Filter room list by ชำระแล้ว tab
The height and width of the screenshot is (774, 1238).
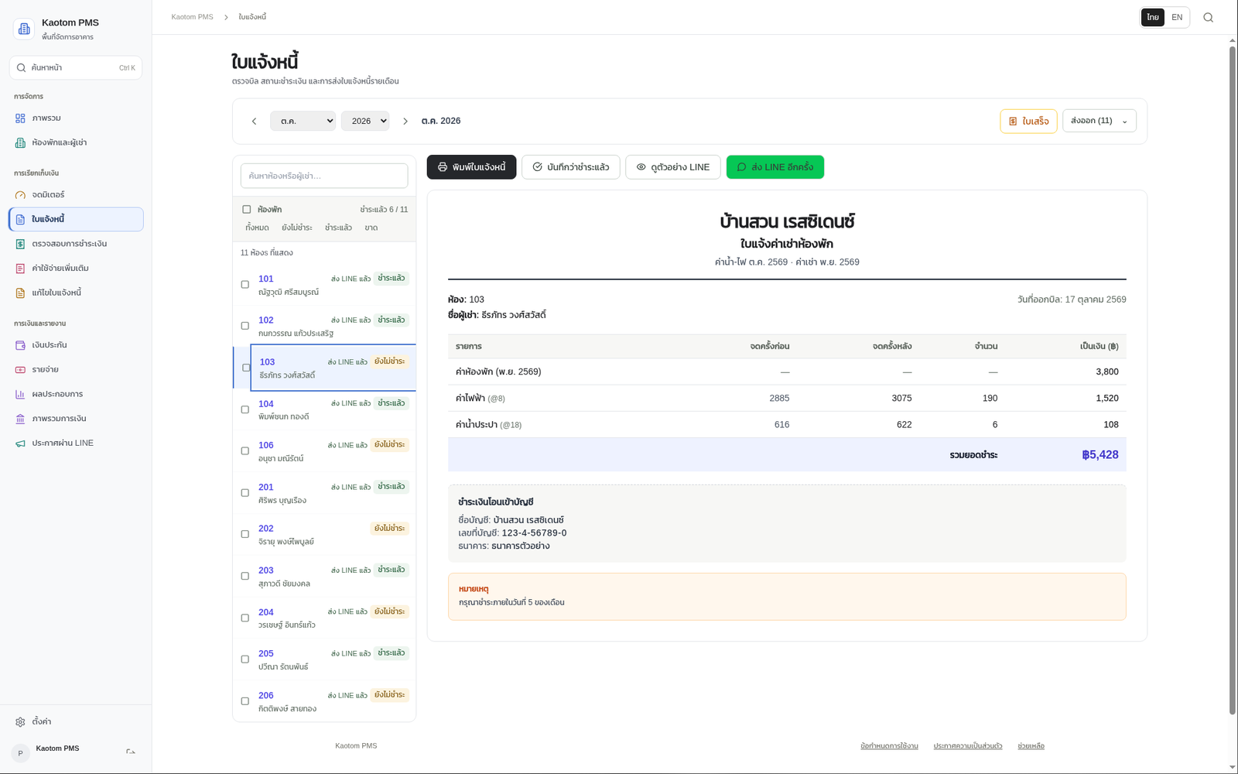[x=338, y=228]
